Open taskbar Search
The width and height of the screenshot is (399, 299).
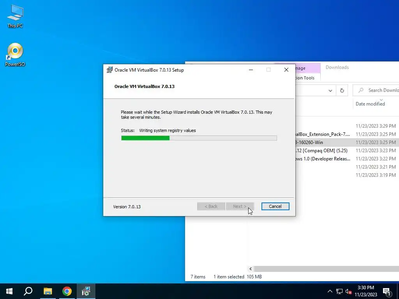[x=28, y=291]
